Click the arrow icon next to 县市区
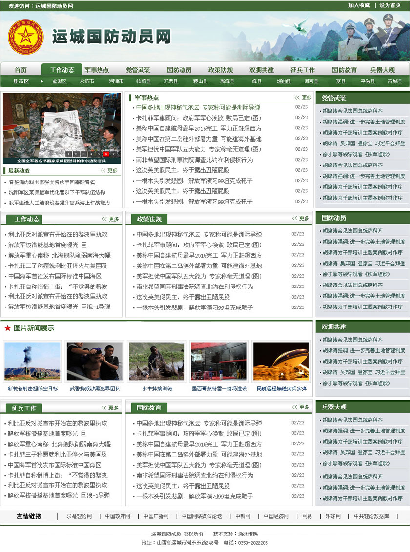 pos(42,82)
